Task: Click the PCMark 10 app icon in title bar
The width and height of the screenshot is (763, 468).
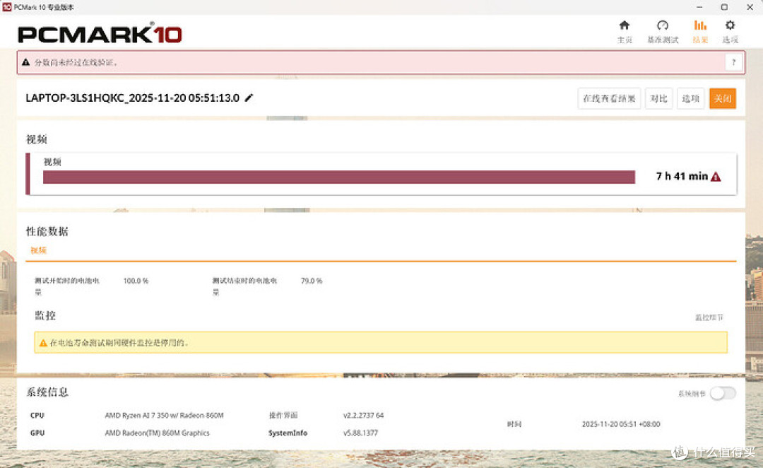Action: (x=7, y=7)
